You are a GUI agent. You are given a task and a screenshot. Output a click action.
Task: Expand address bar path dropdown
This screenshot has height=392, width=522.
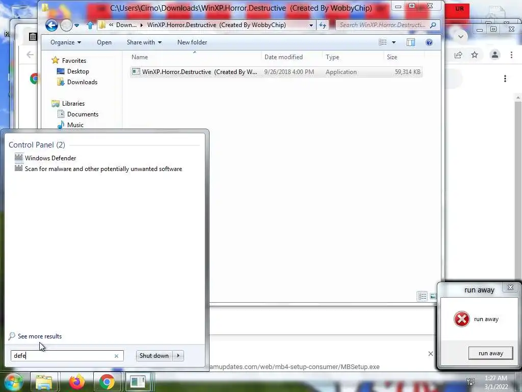coord(311,25)
